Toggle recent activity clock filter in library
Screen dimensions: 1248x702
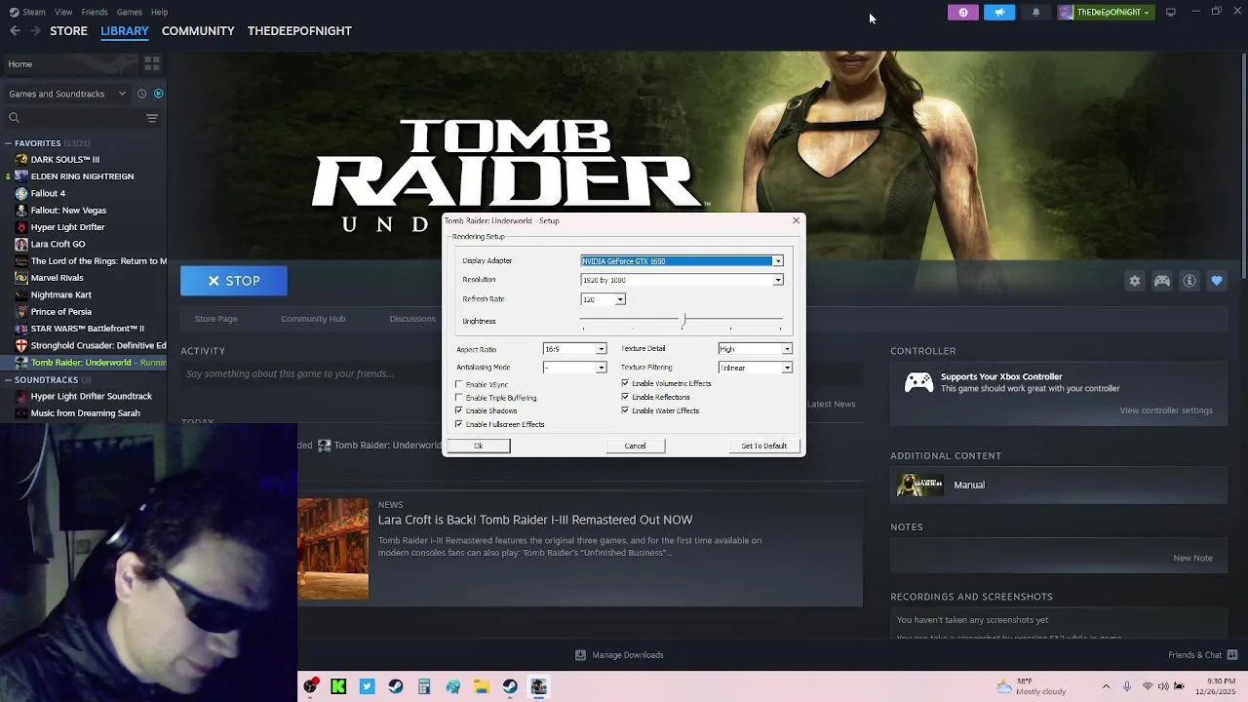coord(141,94)
